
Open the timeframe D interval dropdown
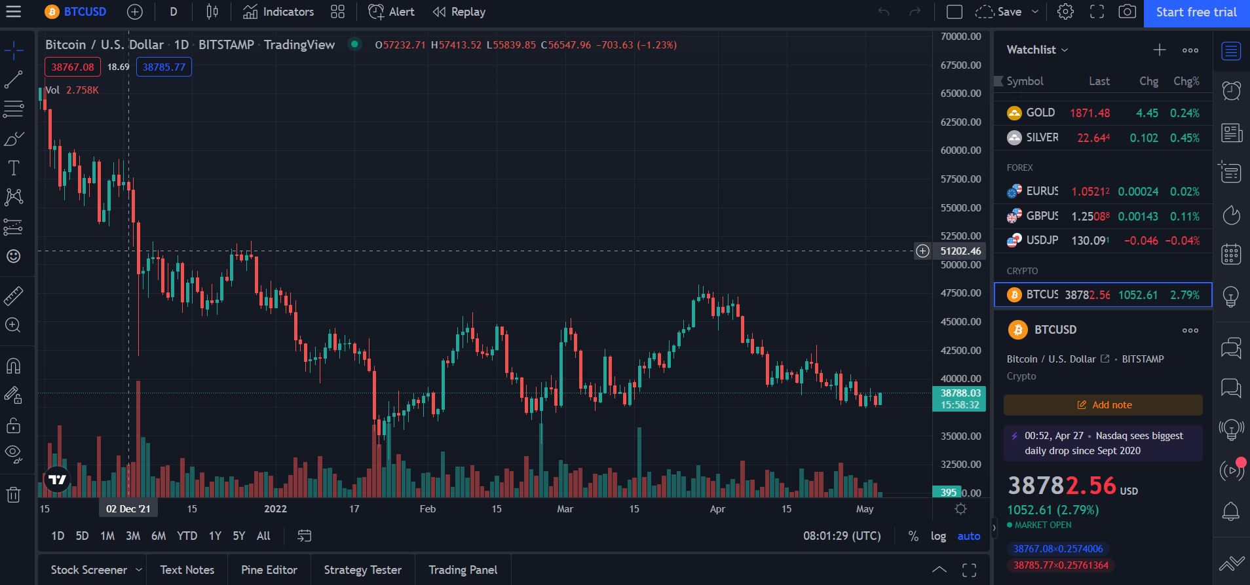(x=174, y=12)
